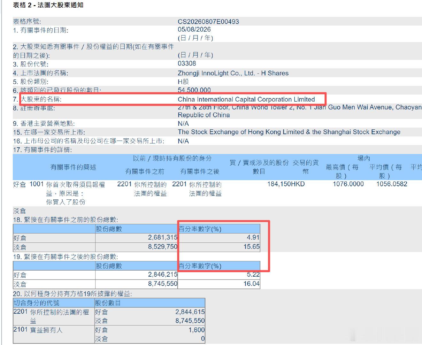The height and width of the screenshot is (345, 422).
Task: Select long position total 2,681,315
Action: tap(163, 238)
